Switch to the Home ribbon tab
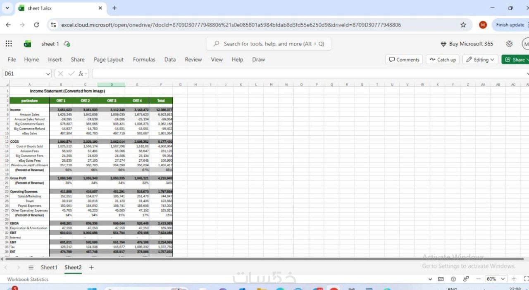This screenshot has width=529, height=290. pyautogui.click(x=31, y=59)
